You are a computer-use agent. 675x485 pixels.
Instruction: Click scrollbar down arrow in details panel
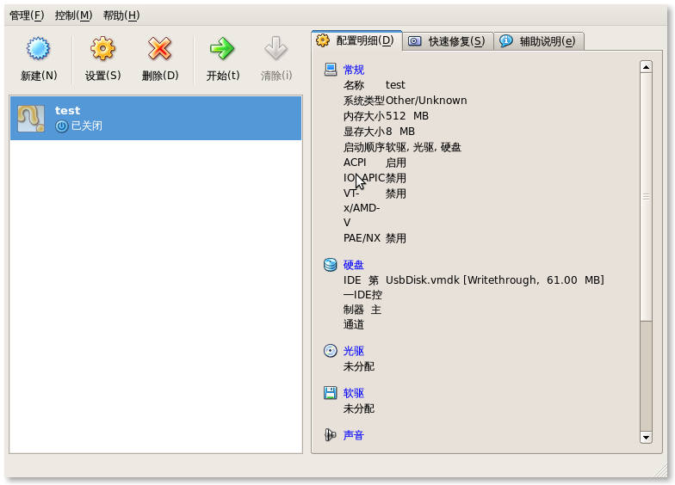pos(646,438)
